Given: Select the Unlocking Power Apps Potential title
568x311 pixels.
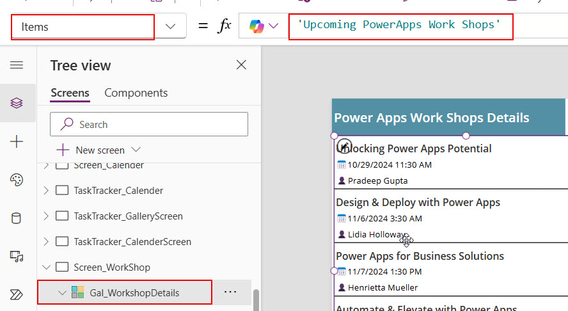Looking at the screenshot, I should [414, 148].
